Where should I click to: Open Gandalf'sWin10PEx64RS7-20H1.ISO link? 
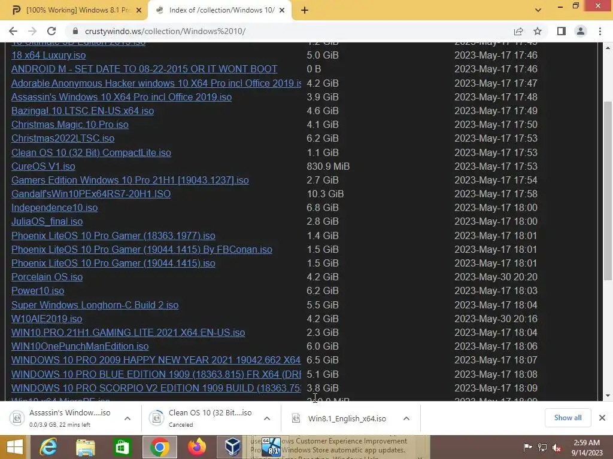(x=91, y=194)
